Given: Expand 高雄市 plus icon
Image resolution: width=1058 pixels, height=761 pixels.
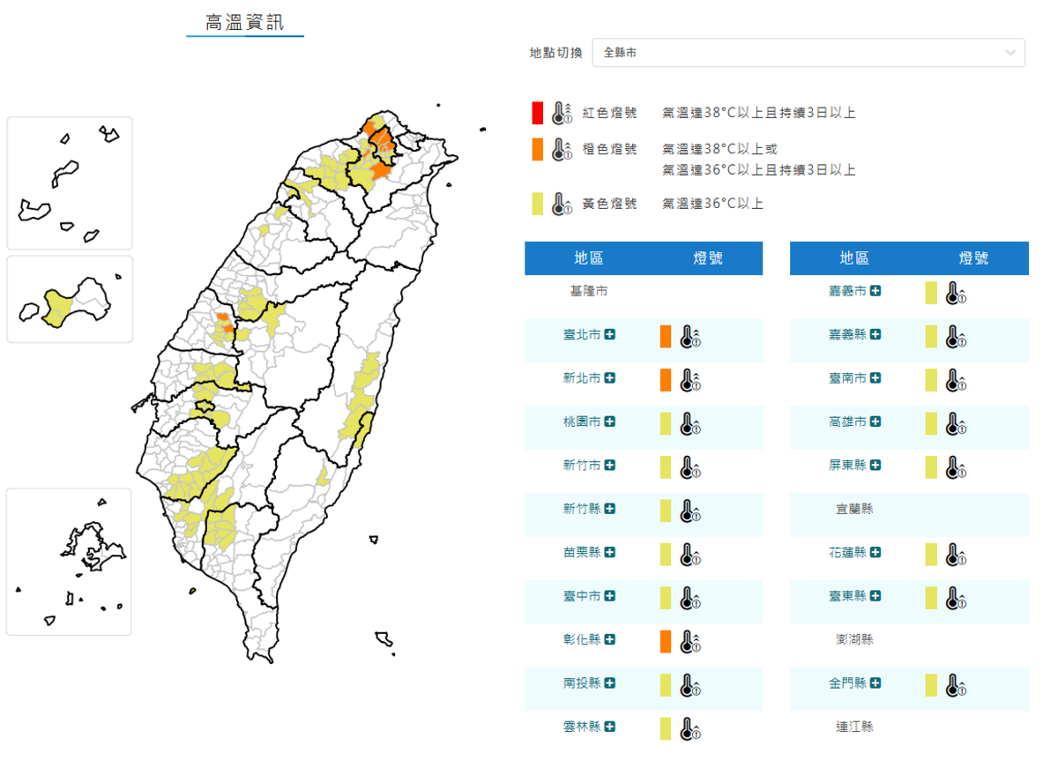Looking at the screenshot, I should point(875,422).
